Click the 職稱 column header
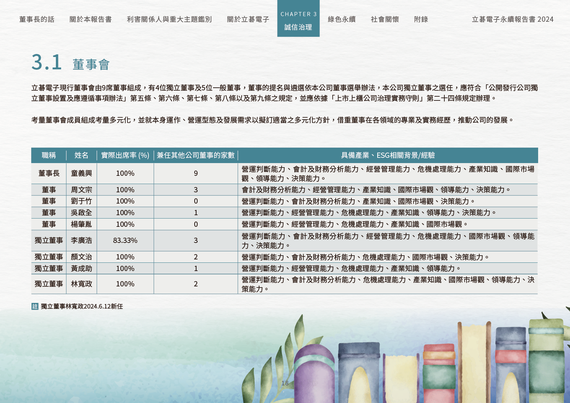This screenshot has height=403, width=570. pyautogui.click(x=49, y=155)
